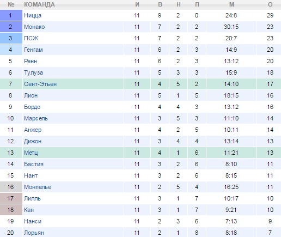Viewport: 281px width, 237px height.
Task: Click the Марсель team name
Action: coord(36,118)
